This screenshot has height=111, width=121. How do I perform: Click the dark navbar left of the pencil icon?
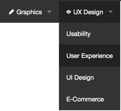pos(4,12)
